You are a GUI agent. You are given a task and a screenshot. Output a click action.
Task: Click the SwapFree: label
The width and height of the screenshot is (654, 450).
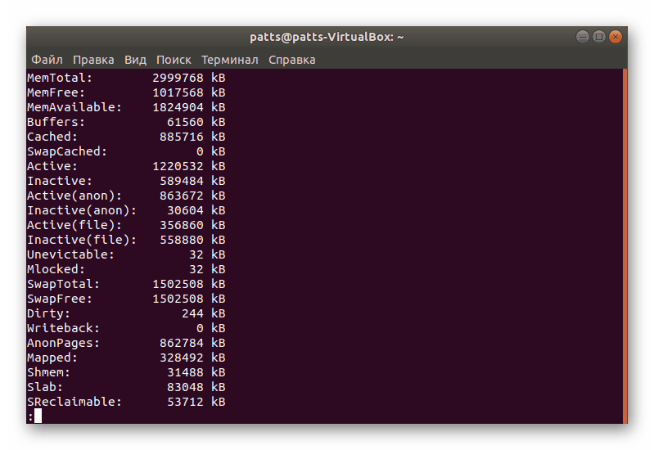pos(60,299)
